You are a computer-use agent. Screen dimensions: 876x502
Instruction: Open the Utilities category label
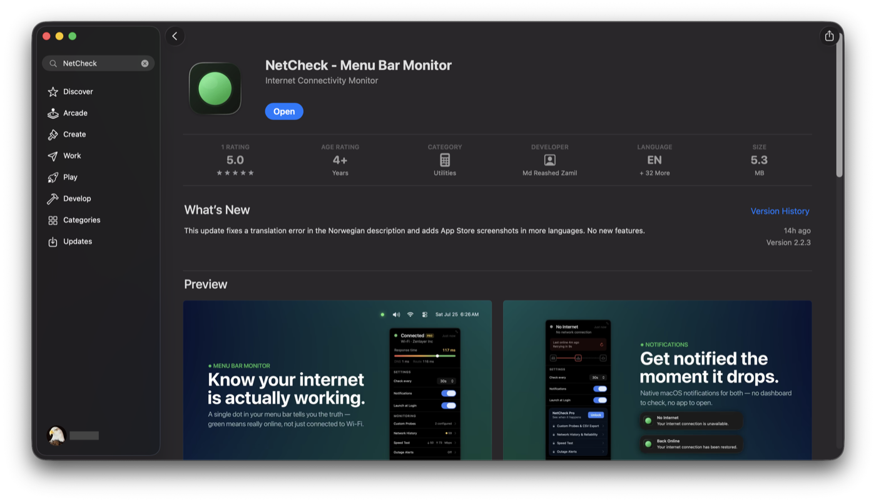pyautogui.click(x=445, y=173)
